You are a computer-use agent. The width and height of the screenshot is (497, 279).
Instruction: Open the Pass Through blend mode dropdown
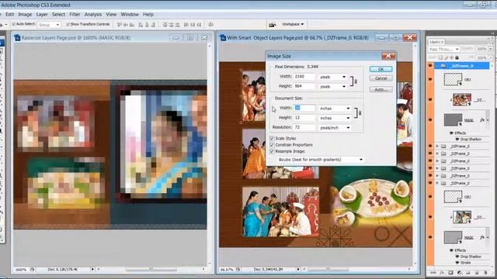click(443, 49)
